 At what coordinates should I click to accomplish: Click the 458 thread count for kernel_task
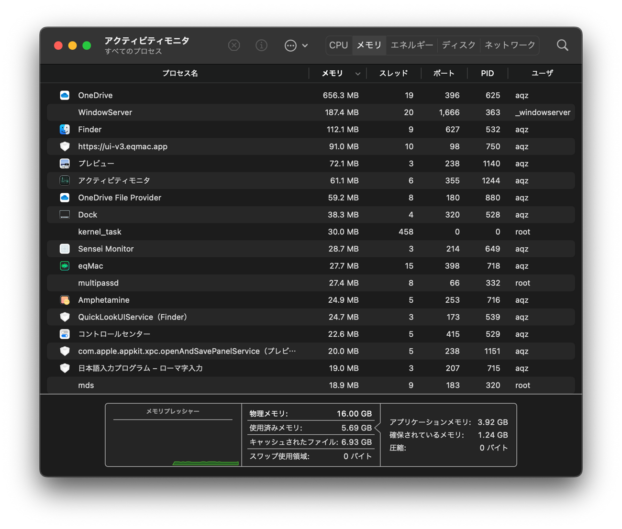406,232
